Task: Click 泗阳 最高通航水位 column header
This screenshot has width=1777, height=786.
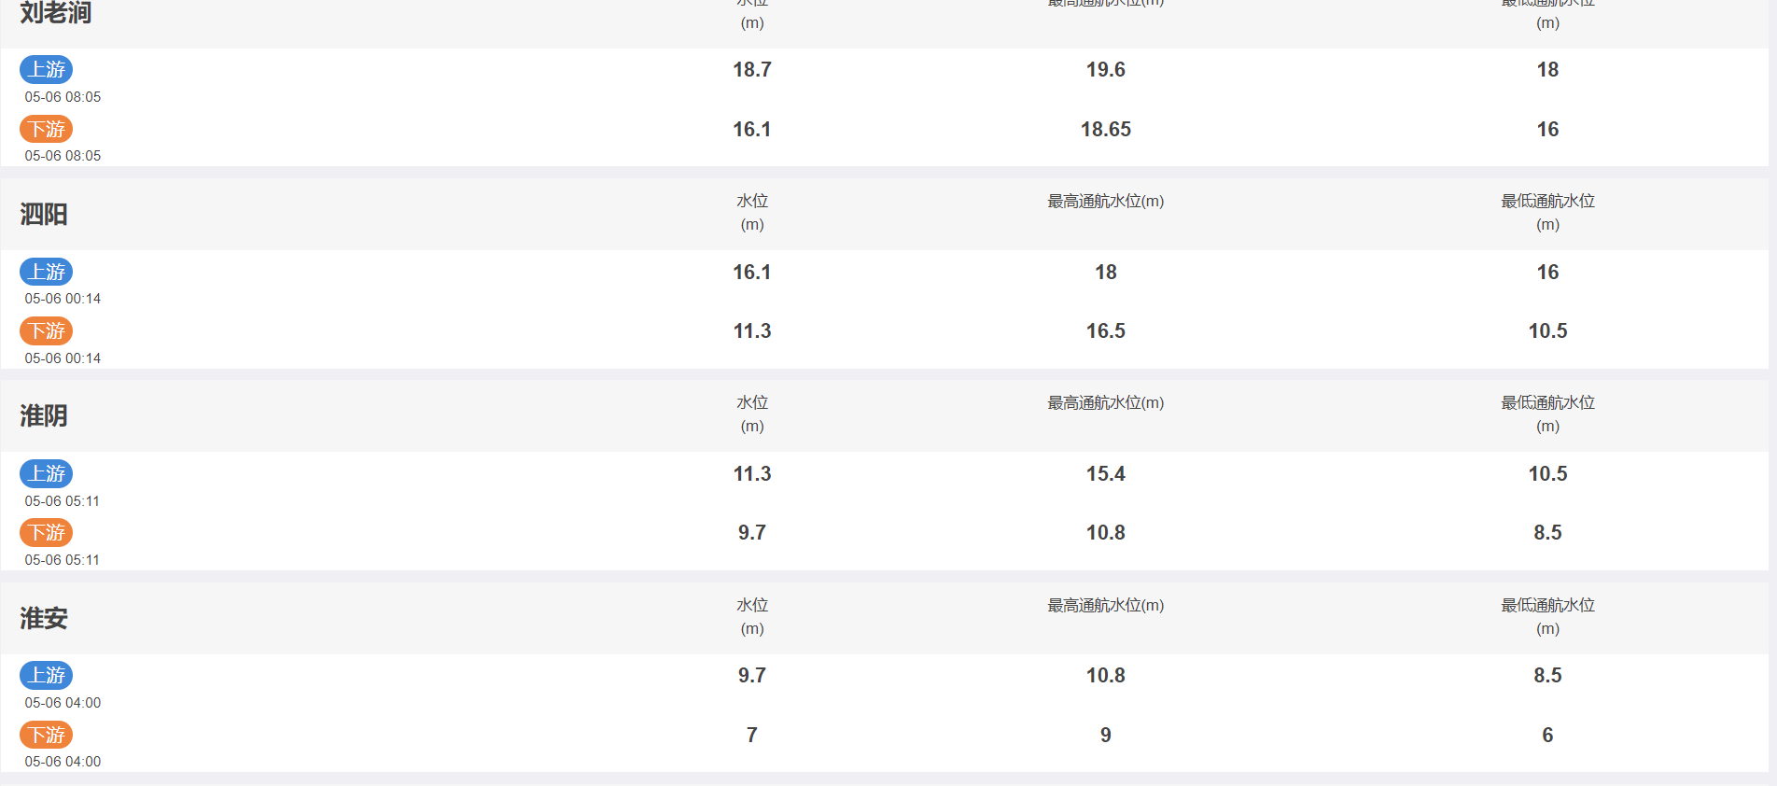Action: pyautogui.click(x=1105, y=202)
